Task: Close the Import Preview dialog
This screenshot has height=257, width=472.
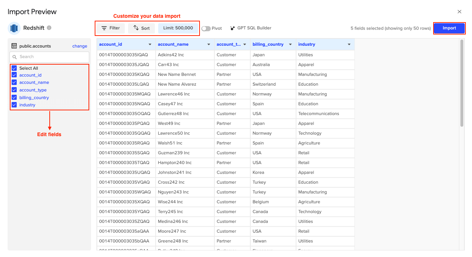Action: pyautogui.click(x=459, y=12)
